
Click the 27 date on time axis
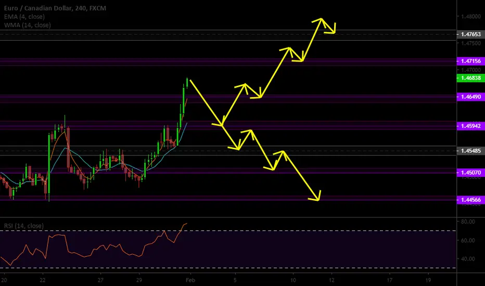pos(100,280)
